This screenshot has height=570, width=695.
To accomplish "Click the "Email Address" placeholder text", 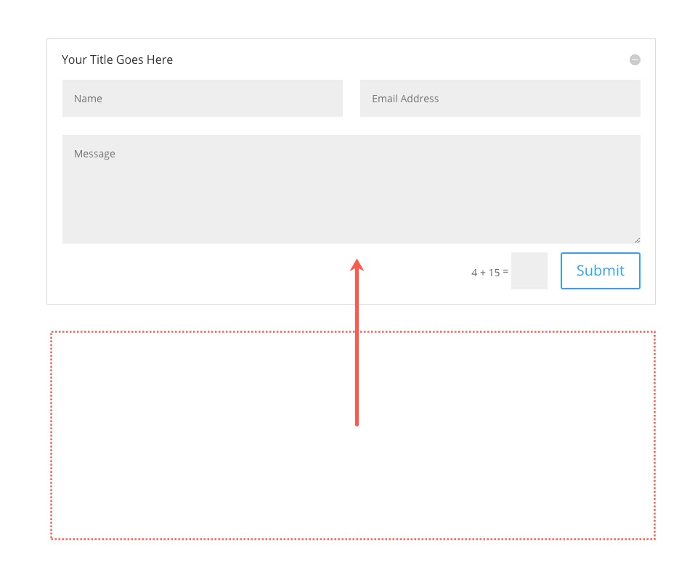I will pos(405,99).
